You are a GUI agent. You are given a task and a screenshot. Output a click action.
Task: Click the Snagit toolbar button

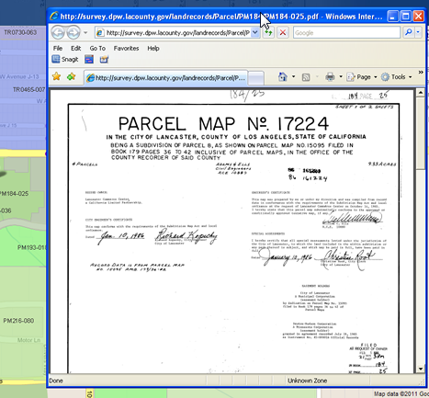click(65, 59)
